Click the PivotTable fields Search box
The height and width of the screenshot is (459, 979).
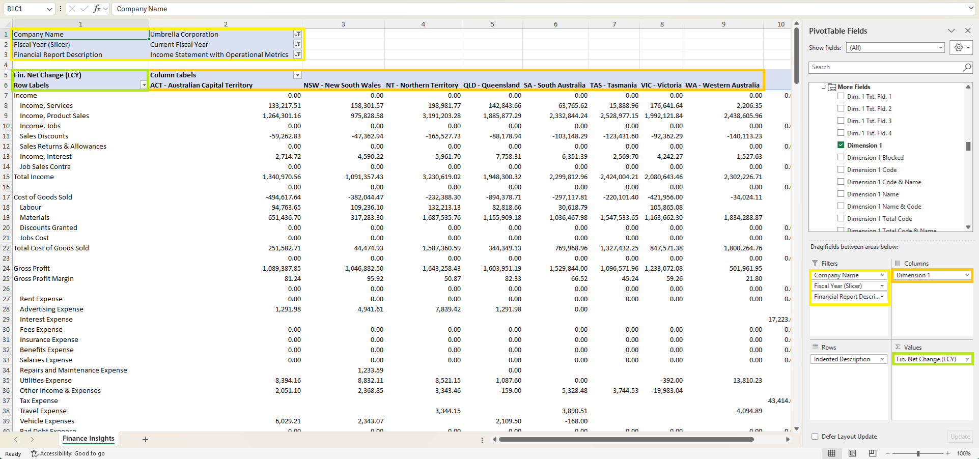coord(885,67)
